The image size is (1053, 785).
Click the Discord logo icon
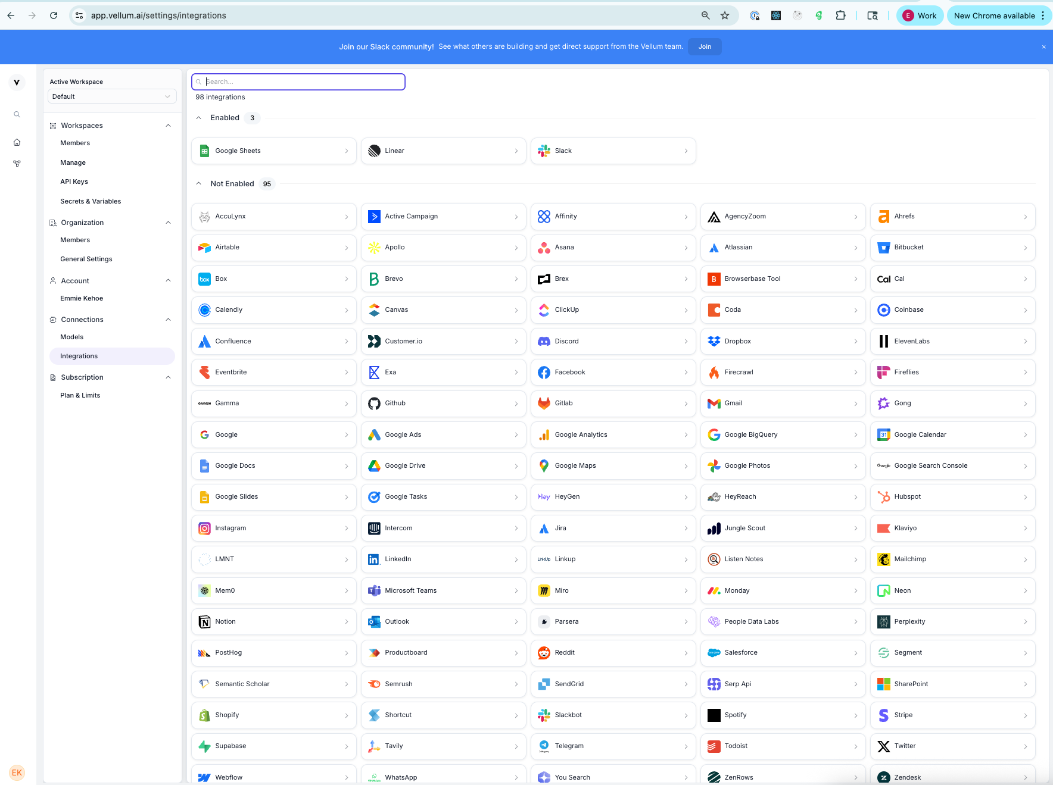coord(544,342)
